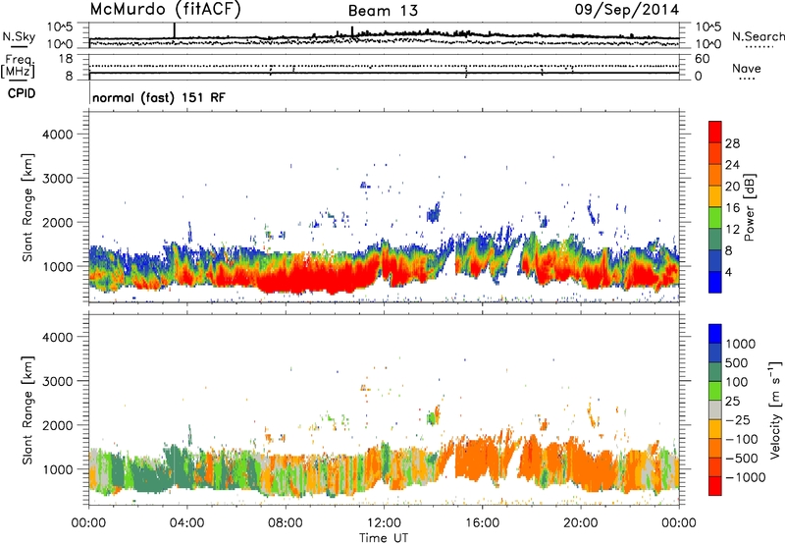Click the blue 4 dB power color band
This screenshot has width=785, height=544.
click(715, 283)
